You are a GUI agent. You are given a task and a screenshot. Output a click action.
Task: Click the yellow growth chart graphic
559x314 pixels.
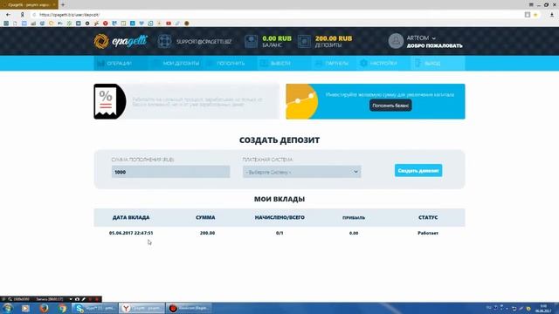301,101
